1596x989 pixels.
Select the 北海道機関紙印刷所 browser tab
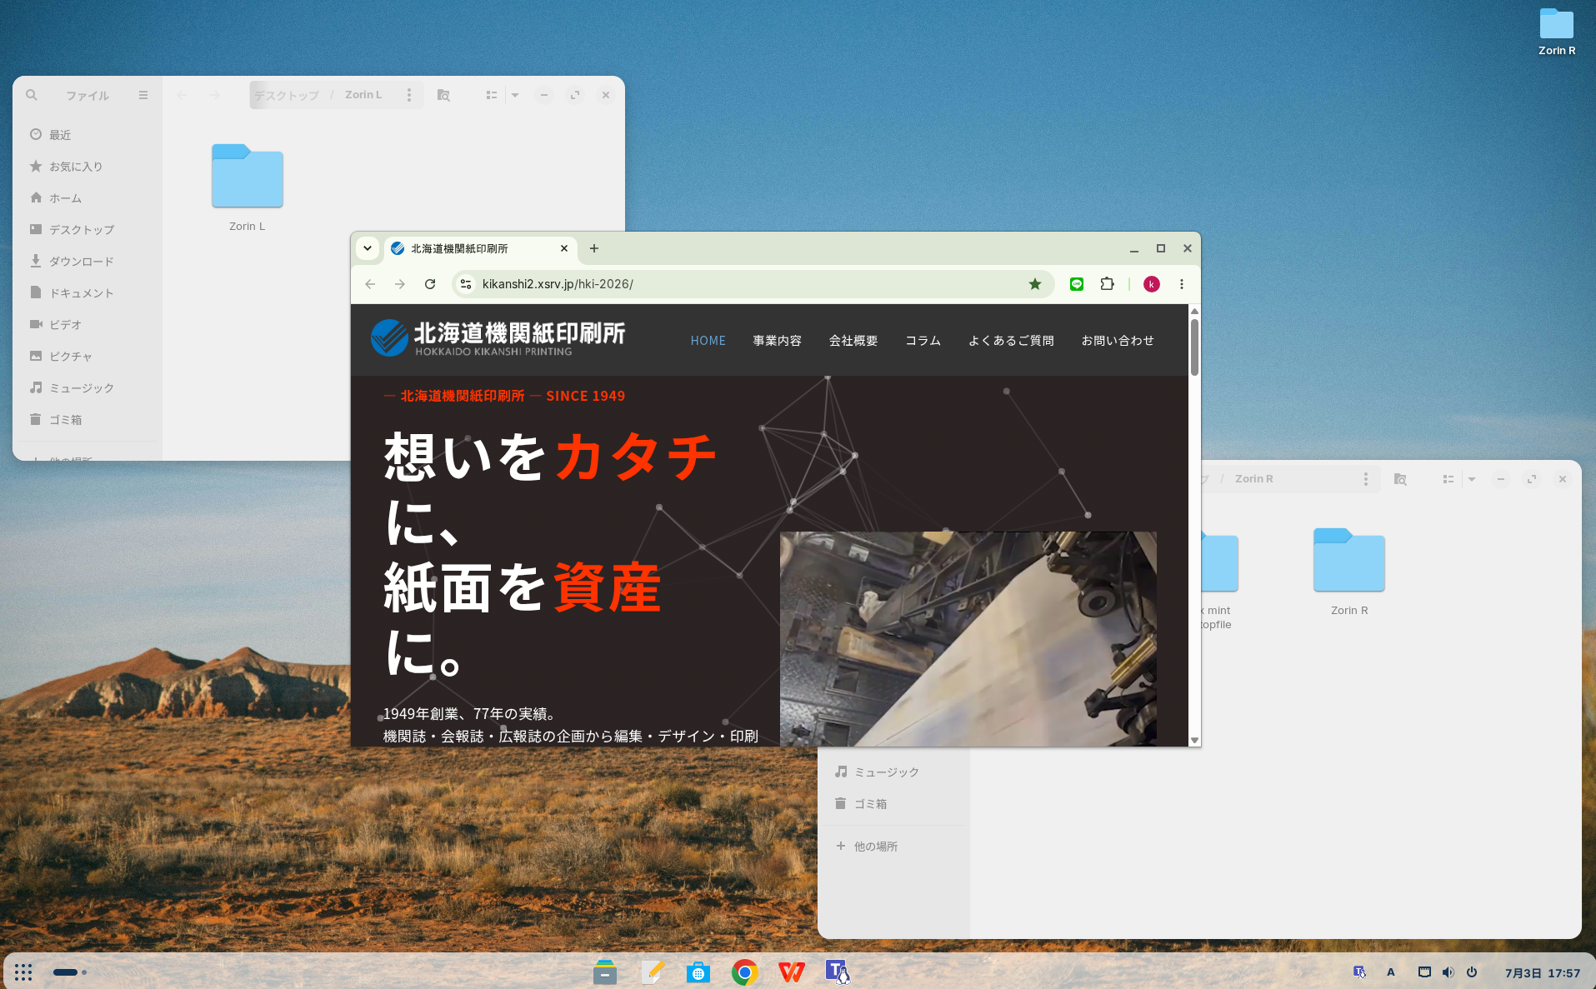[482, 248]
